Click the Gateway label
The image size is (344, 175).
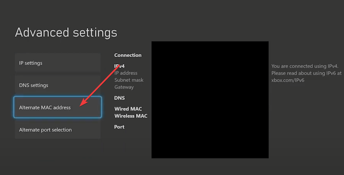[124, 87]
